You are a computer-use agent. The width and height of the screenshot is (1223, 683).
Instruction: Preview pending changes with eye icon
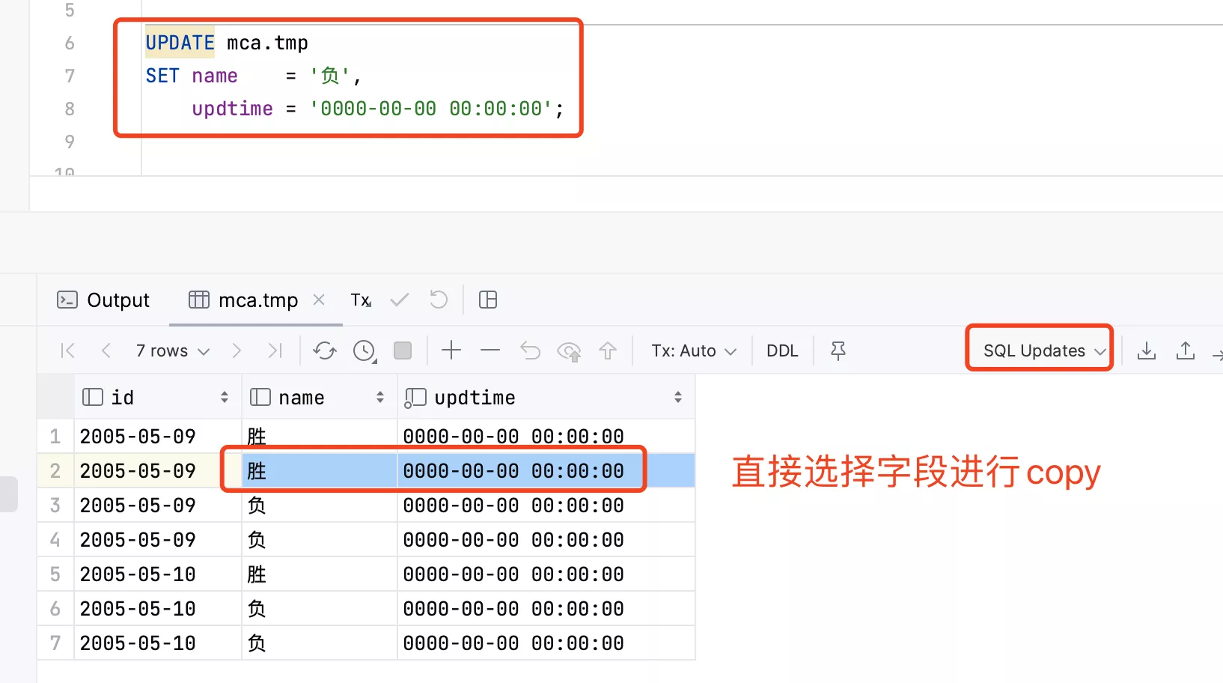click(570, 350)
